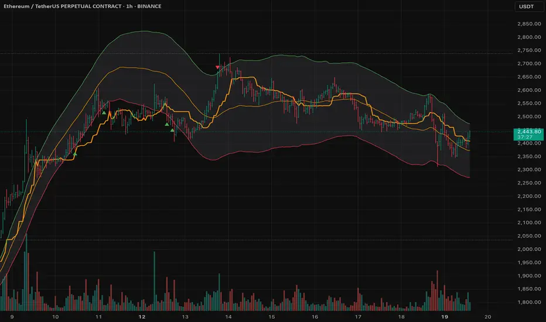Click the 2,600.00 price axis label
Screen dimensions: 546x322
[529, 90]
